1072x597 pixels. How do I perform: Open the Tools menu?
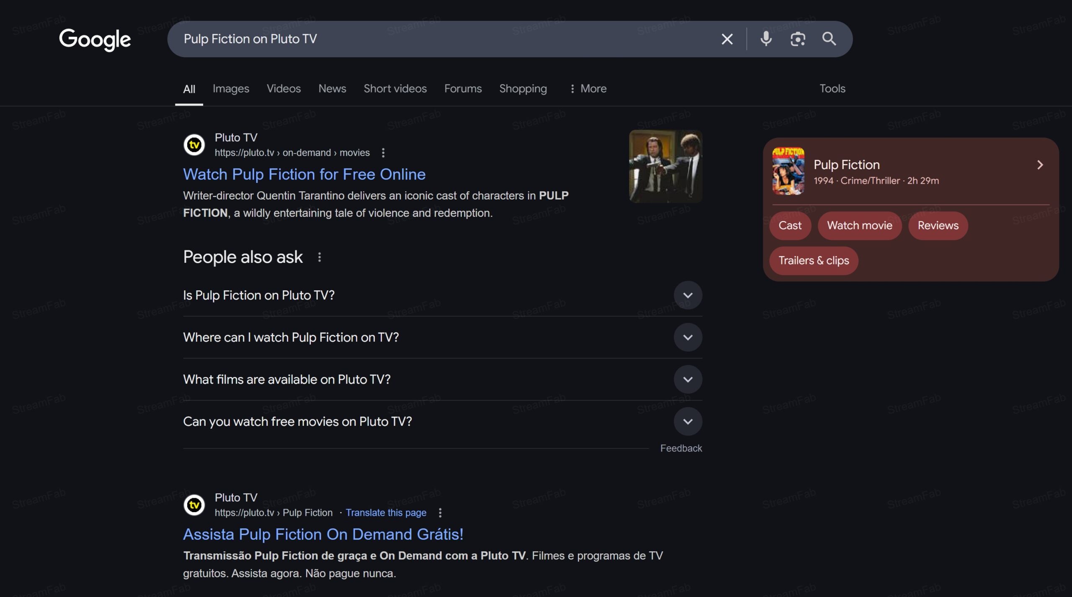832,88
